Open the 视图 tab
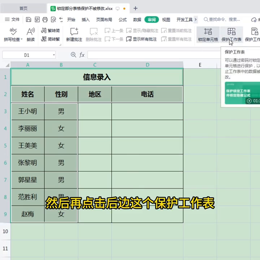The image size is (260, 260). (166, 20)
